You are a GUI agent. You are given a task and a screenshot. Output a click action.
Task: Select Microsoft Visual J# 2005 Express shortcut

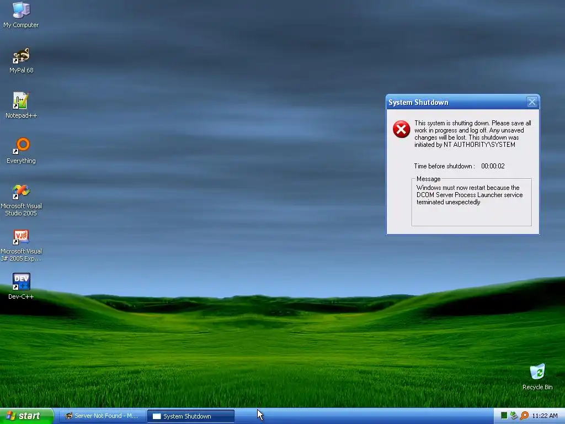pos(21,246)
